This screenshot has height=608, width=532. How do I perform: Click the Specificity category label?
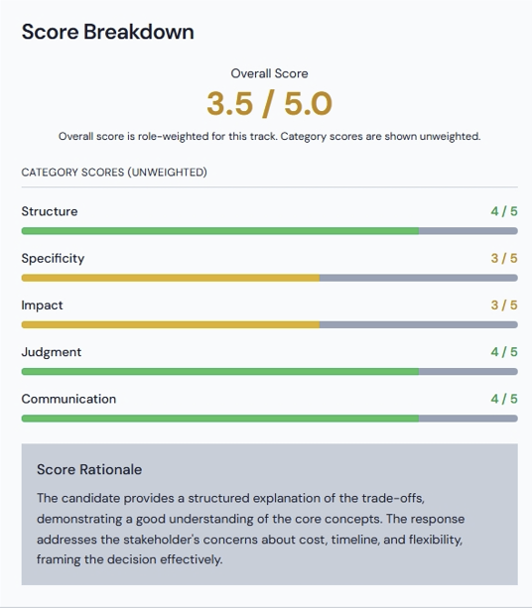click(53, 258)
